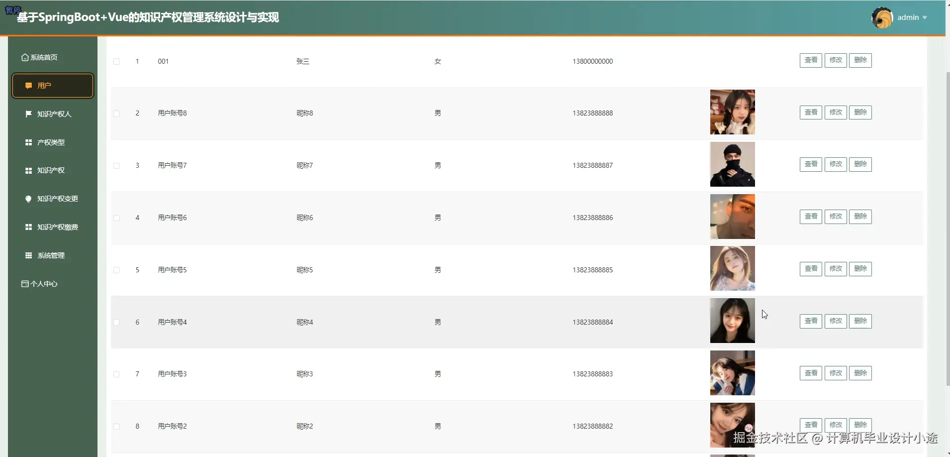Screen dimensions: 950x457
Task: Click avatar thumbnail of 用户账号3
Action: pos(733,373)
